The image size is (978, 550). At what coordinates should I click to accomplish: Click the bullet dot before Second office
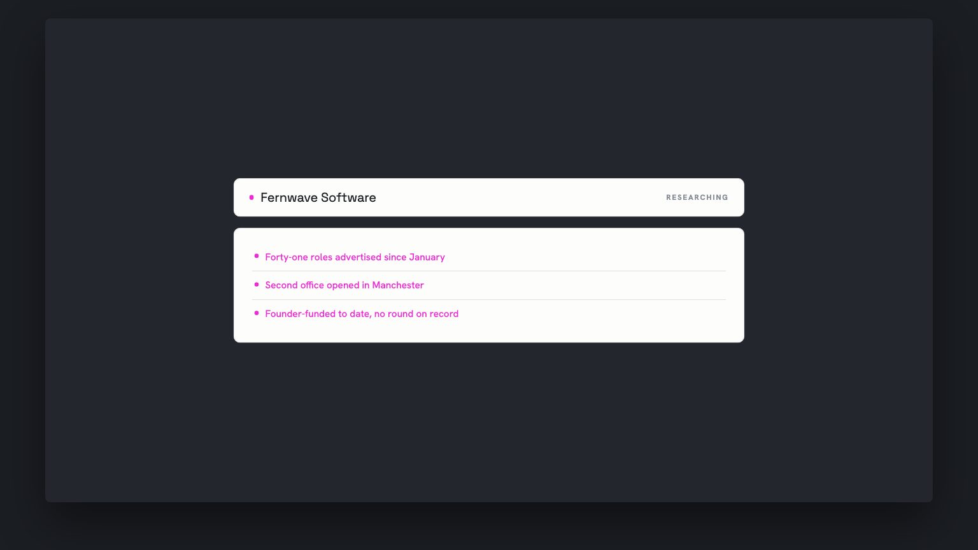pos(257,285)
